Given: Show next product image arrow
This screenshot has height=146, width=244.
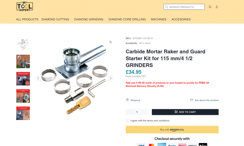Looking at the screenshot, I should click(x=110, y=78).
